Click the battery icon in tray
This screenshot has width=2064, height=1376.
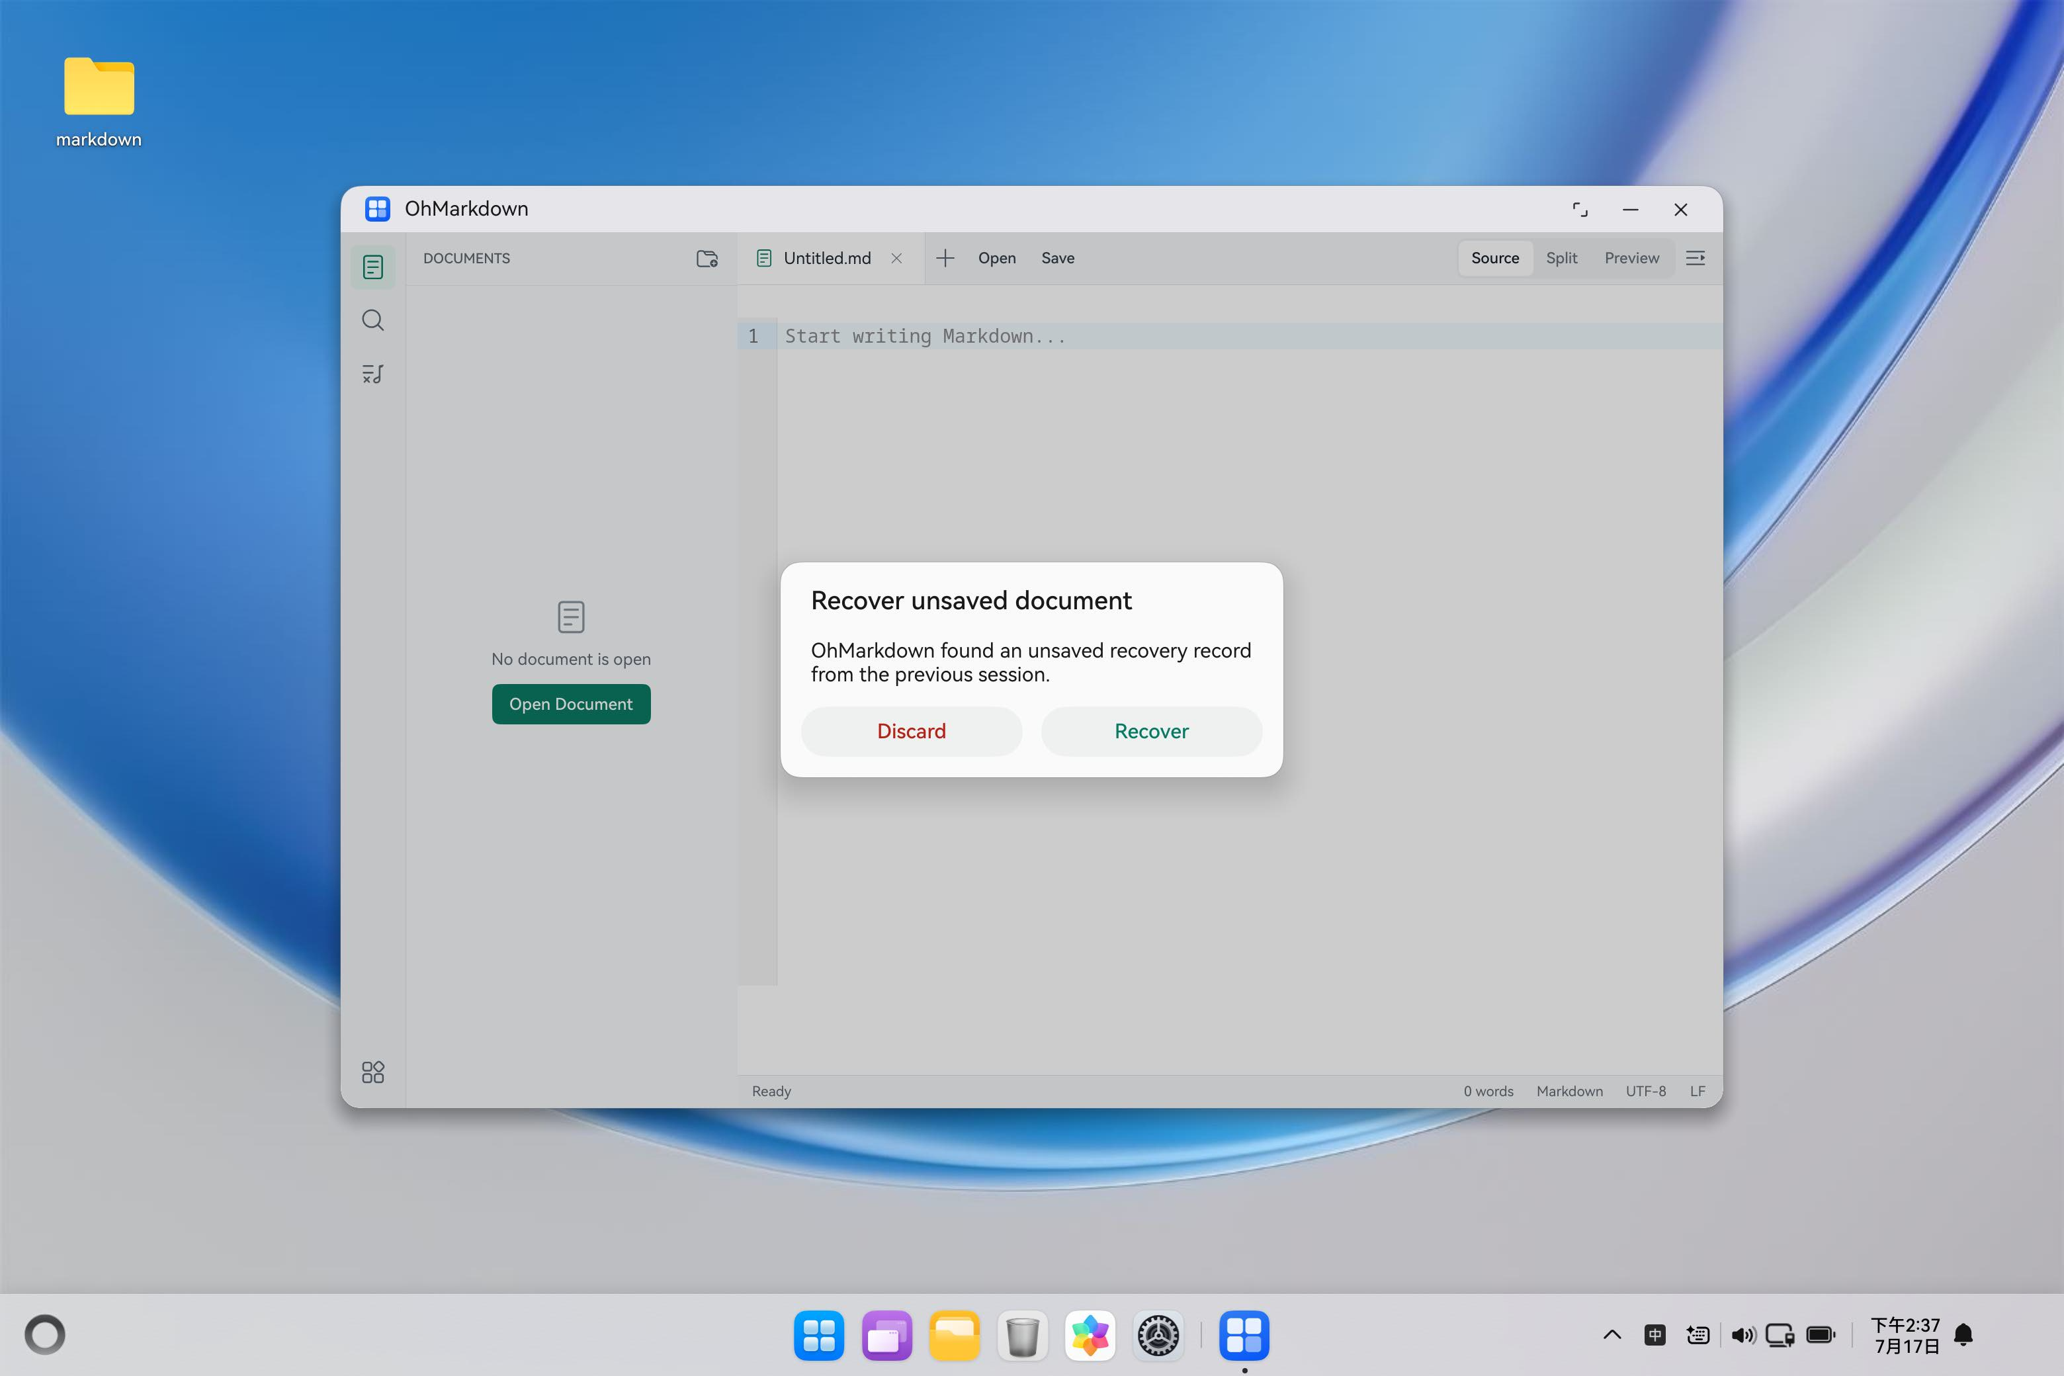point(1821,1335)
